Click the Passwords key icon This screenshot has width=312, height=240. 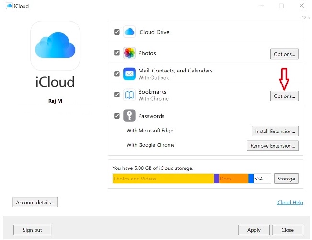(129, 116)
